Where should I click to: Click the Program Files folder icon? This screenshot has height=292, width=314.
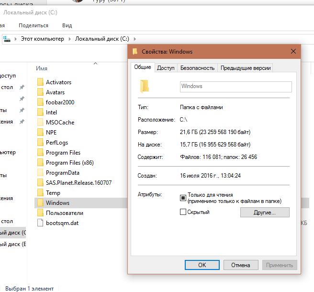(x=40, y=152)
